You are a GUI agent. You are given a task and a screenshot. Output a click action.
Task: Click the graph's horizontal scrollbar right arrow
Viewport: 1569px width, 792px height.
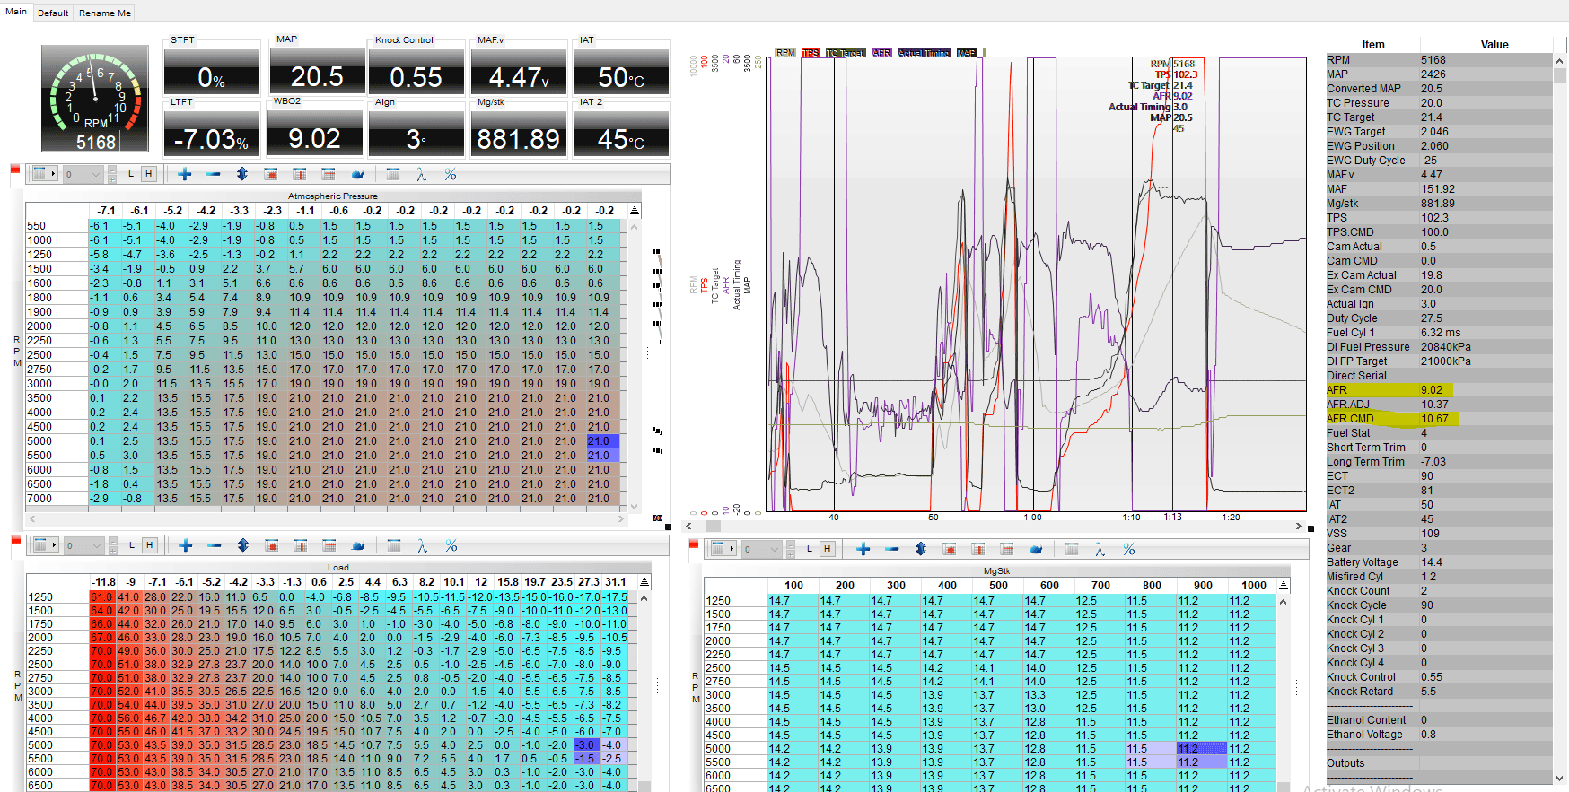[1298, 527]
